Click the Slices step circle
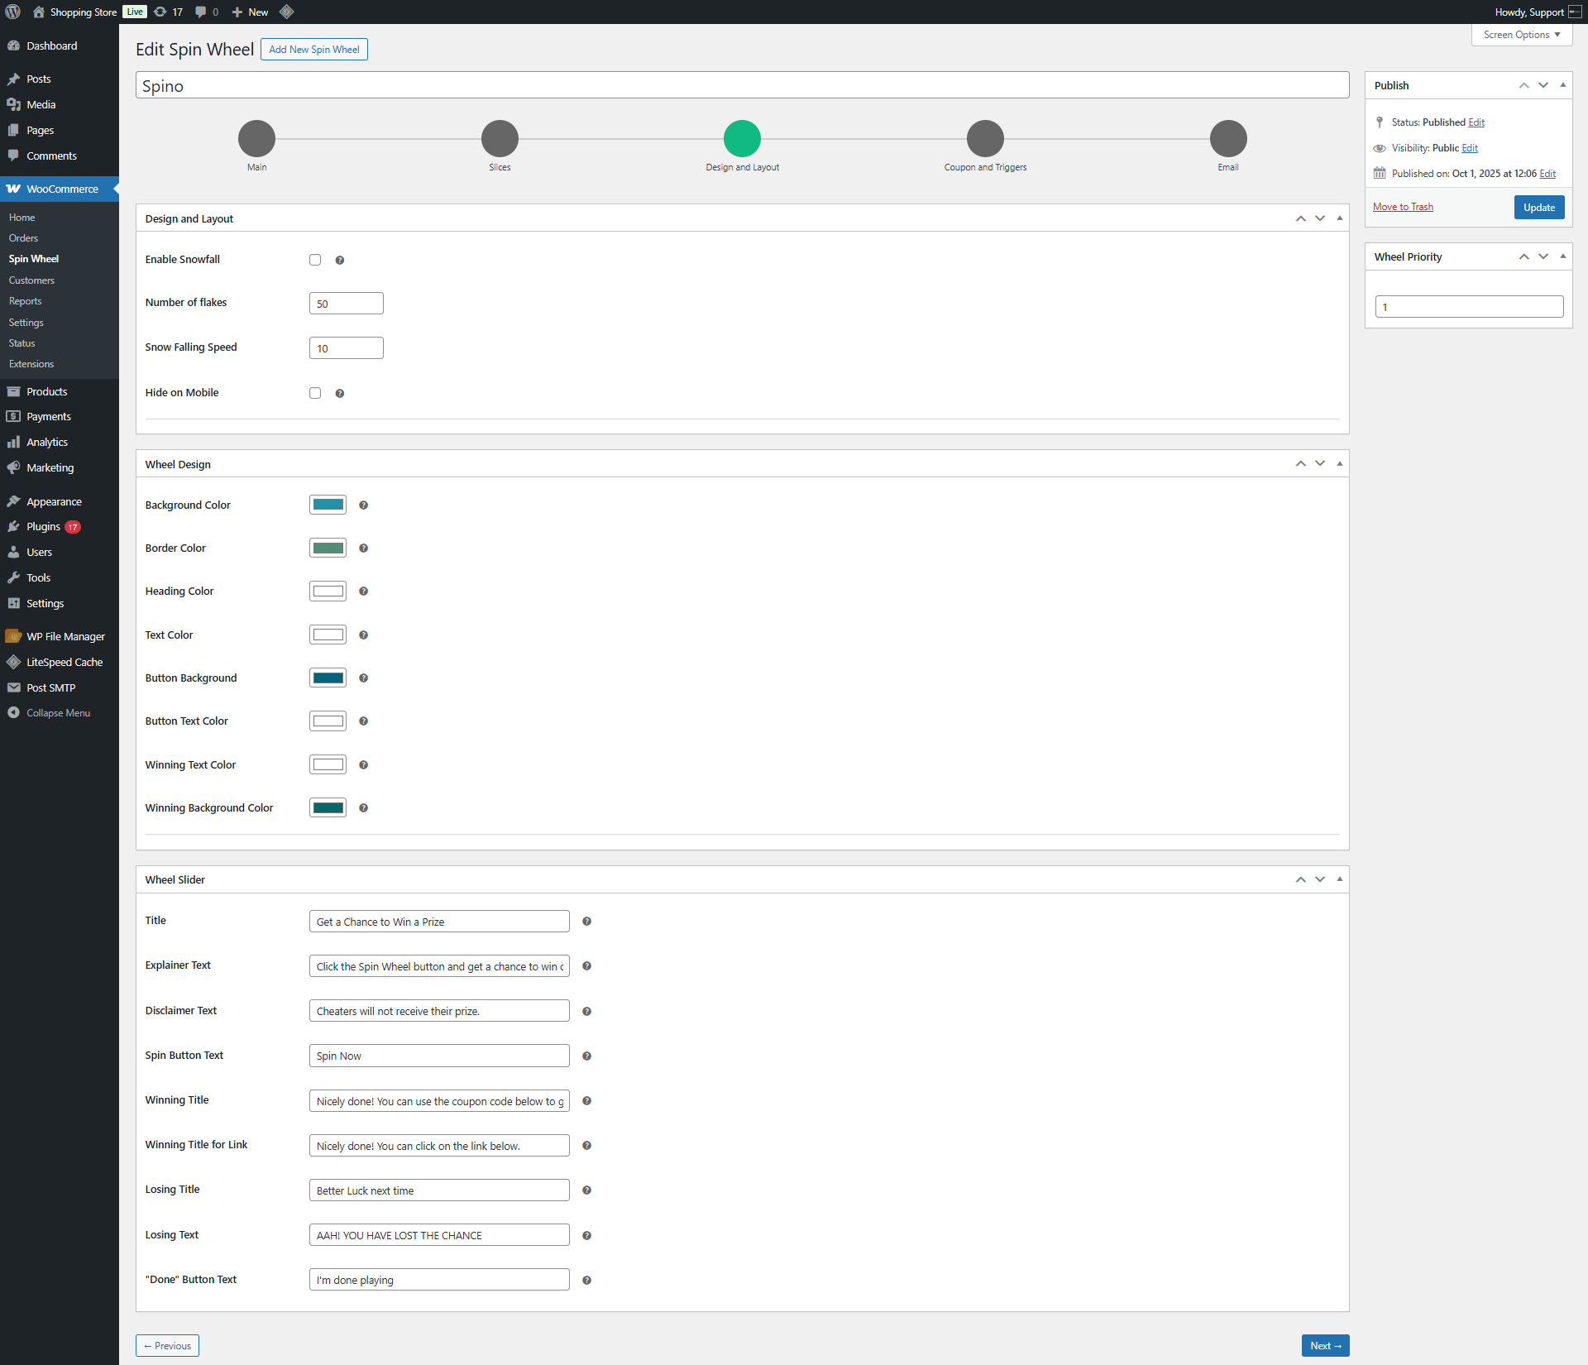 [x=500, y=138]
